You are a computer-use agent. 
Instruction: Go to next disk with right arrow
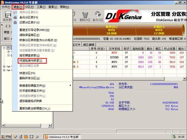[10, 26]
